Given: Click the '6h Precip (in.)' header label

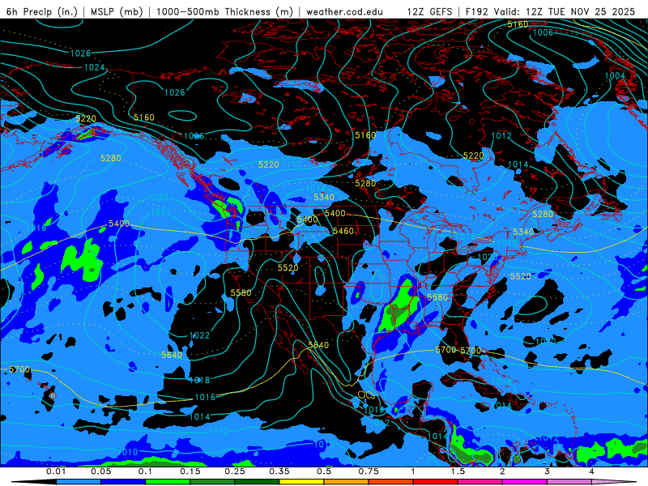Looking at the screenshot, I should (42, 11).
